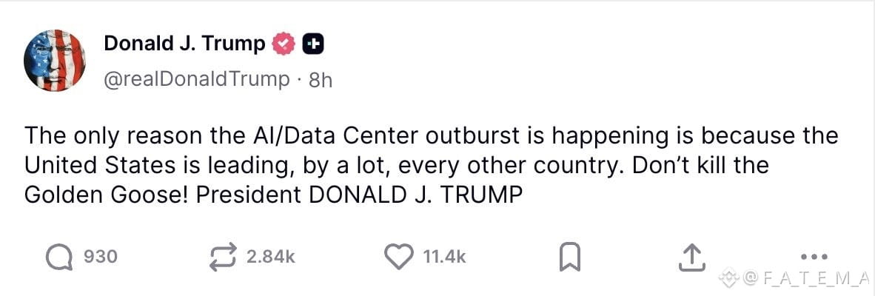Open the post body text to expand
Image resolution: width=875 pixels, height=296 pixels.
point(431,166)
